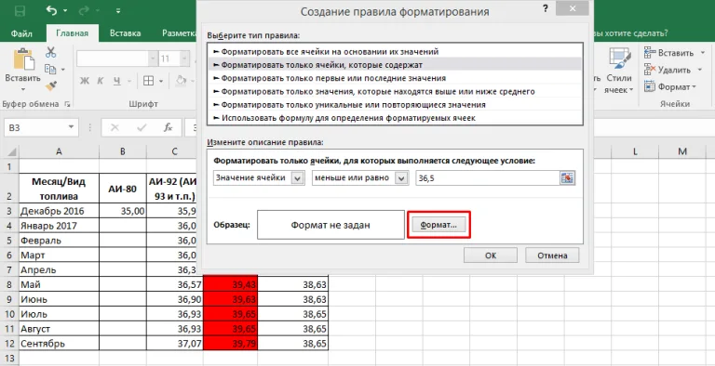Click the Name Box showing B3
Viewport: 715px width, 366px height.
point(35,128)
